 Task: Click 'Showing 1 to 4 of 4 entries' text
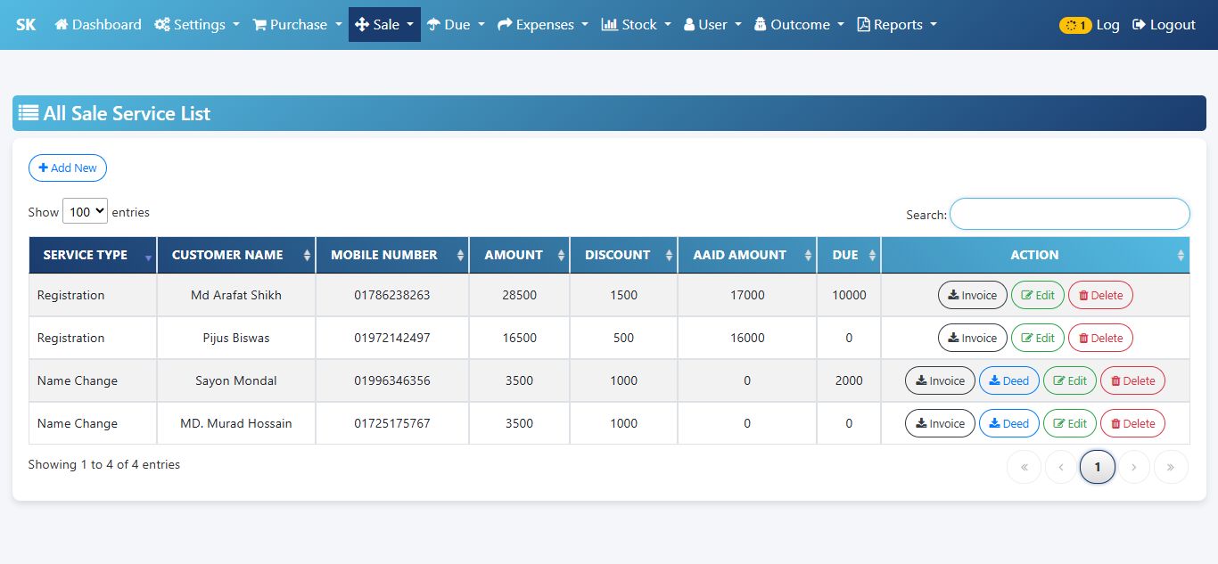point(104,464)
